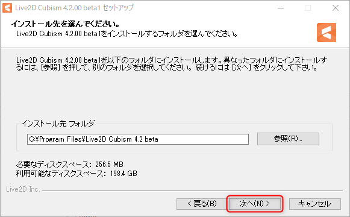Click the required disk space 256.5 MB text
Viewport: 350px width, 217px height.
pyautogui.click(x=70, y=165)
